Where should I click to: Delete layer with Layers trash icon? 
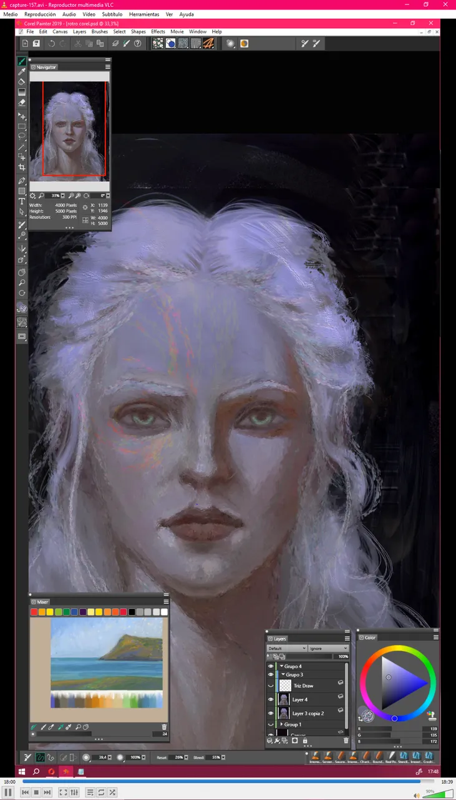pyautogui.click(x=346, y=741)
